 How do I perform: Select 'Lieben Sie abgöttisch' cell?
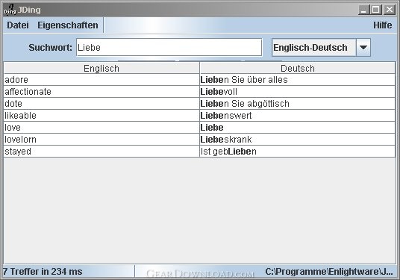pyautogui.click(x=298, y=104)
